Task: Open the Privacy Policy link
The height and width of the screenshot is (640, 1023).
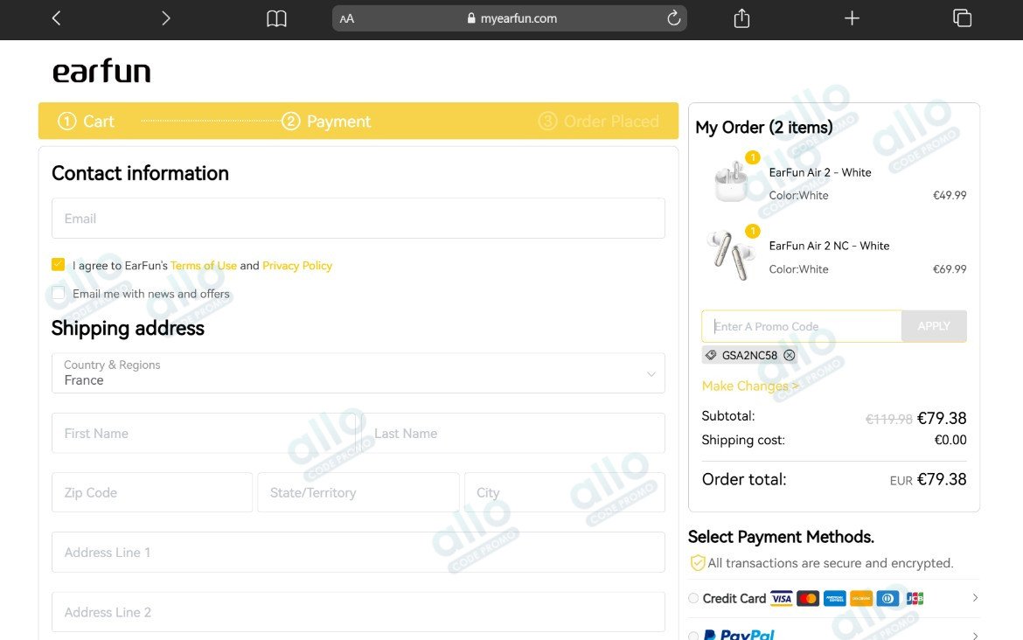Action: point(297,266)
